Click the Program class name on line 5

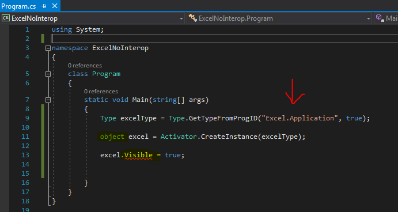coord(106,74)
